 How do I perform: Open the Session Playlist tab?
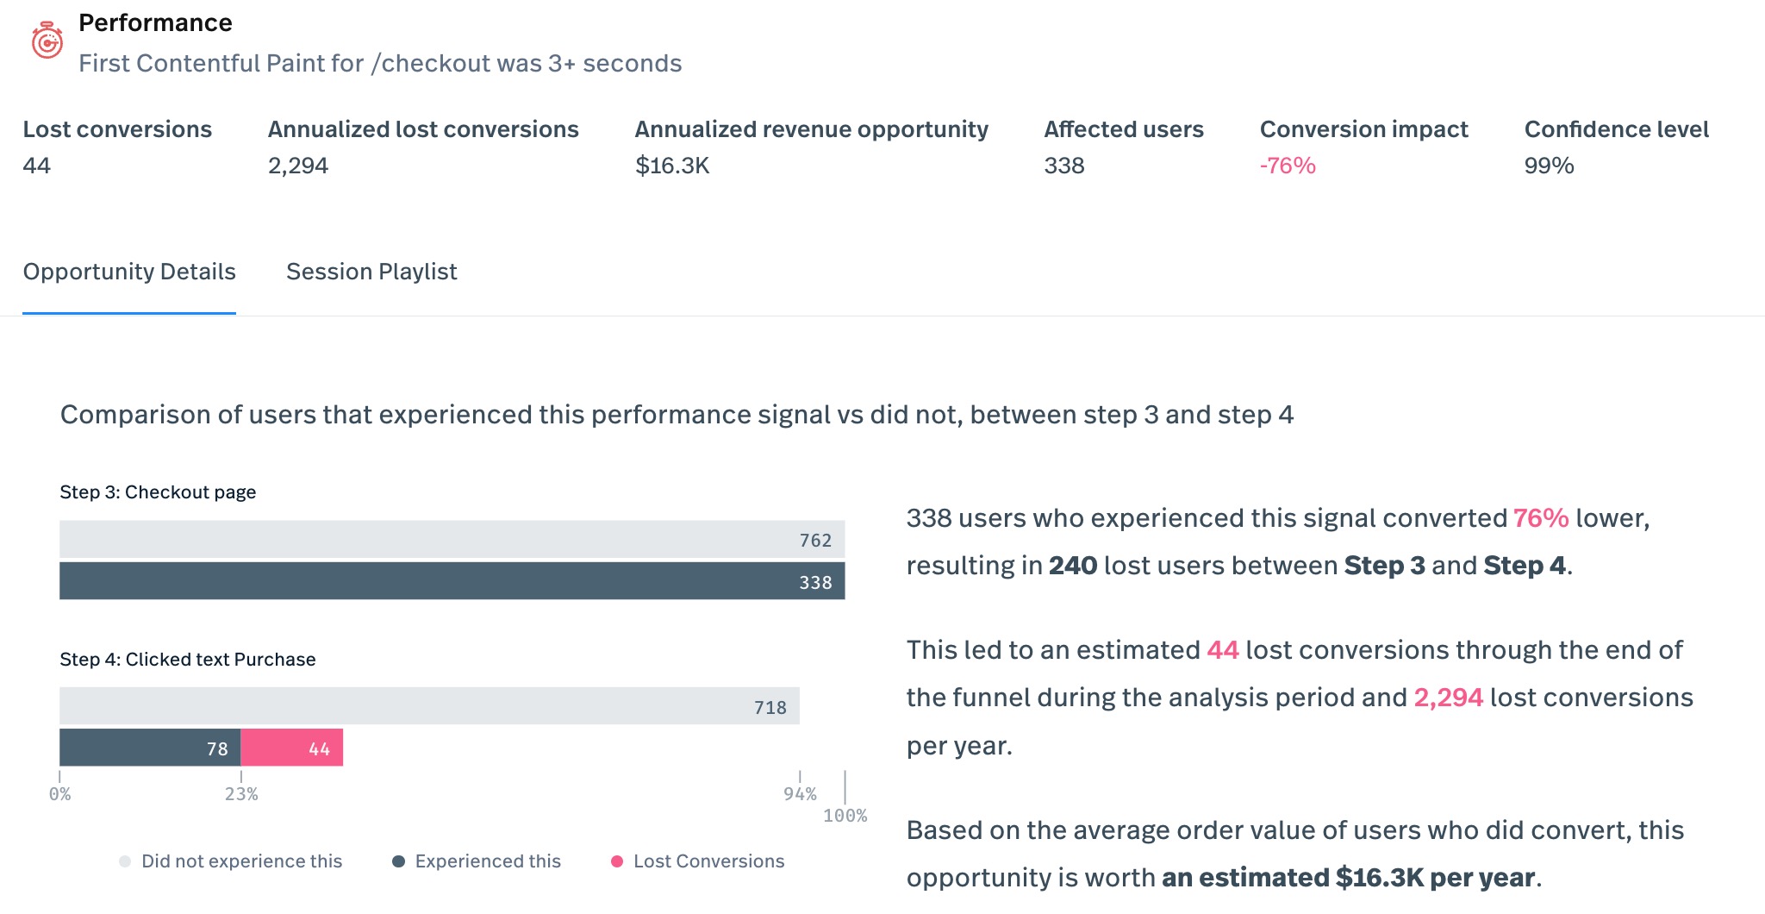(x=371, y=272)
